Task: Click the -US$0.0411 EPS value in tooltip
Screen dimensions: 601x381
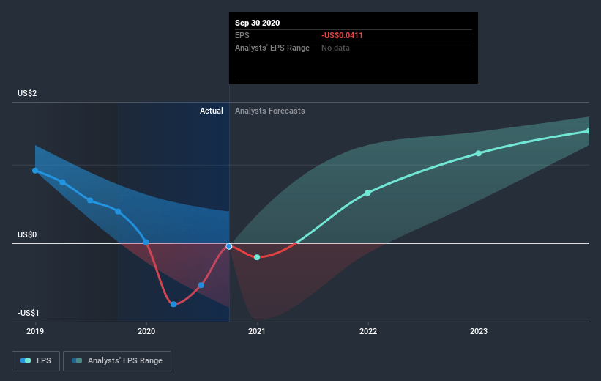Action: click(342, 35)
